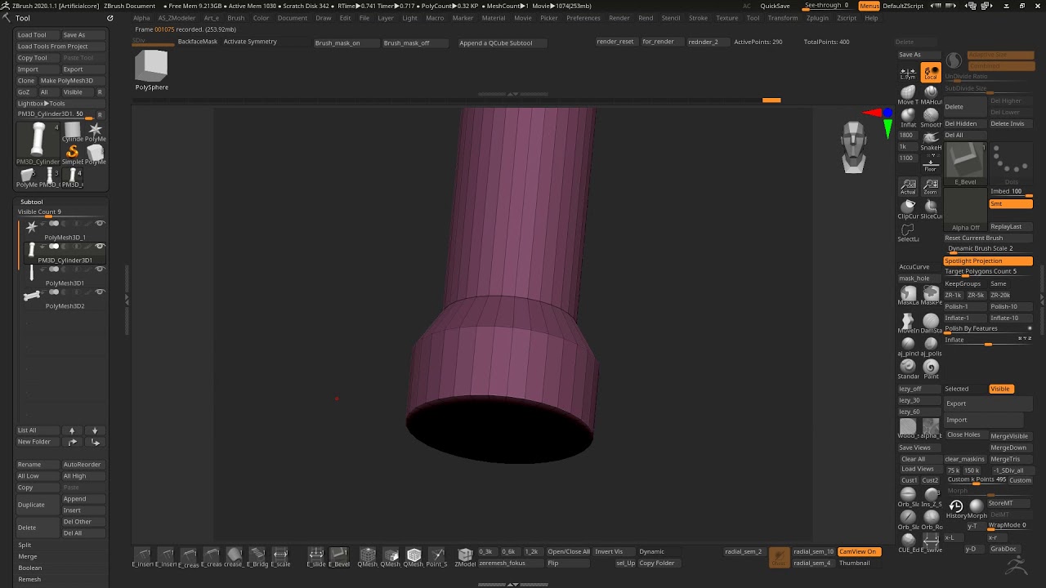
Task: Toggle the Floor grid button
Action: (931, 164)
